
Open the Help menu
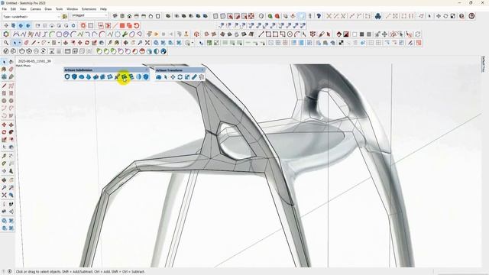103,9
